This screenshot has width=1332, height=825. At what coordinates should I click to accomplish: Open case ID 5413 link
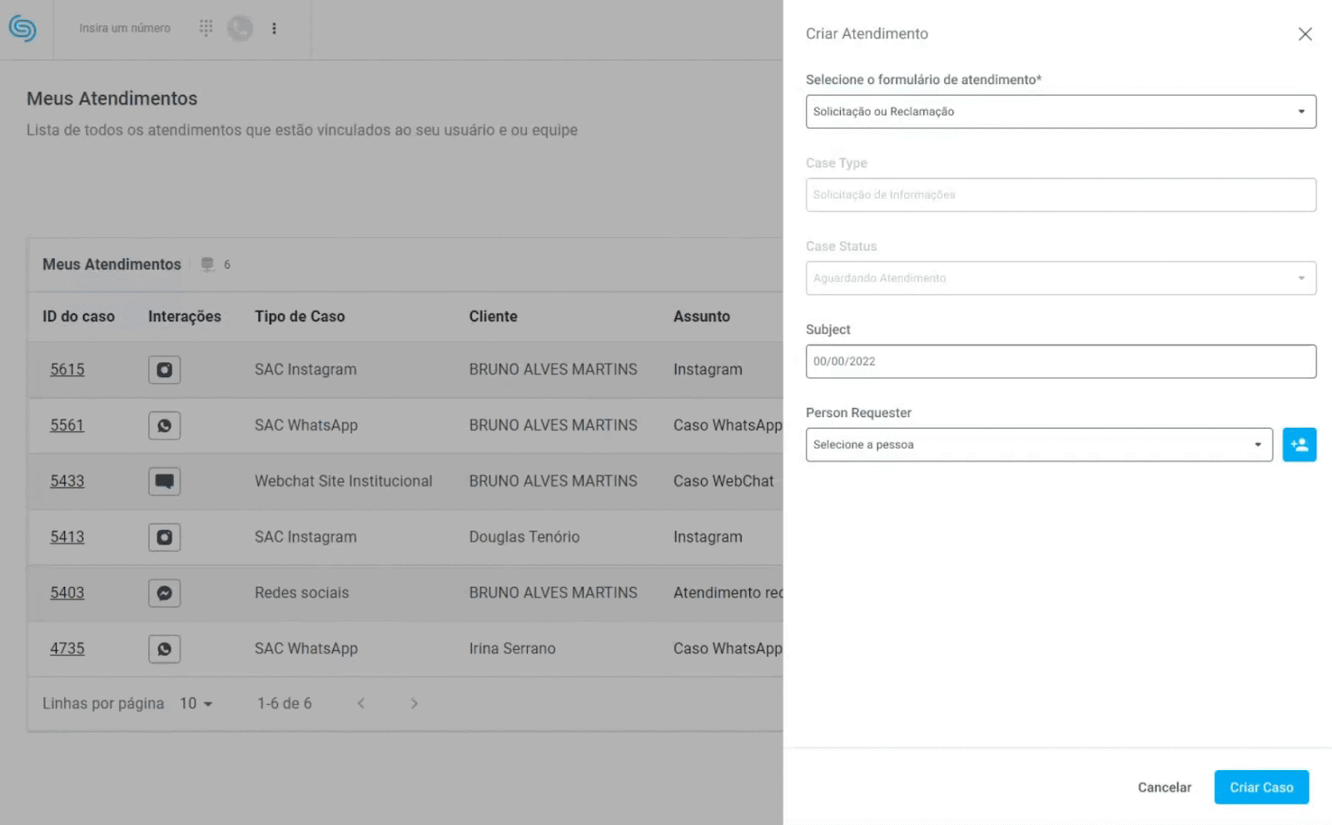click(67, 537)
